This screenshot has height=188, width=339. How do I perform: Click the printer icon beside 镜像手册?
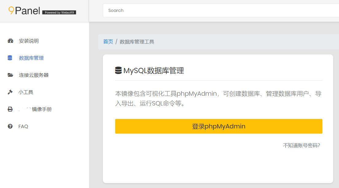[10, 109]
